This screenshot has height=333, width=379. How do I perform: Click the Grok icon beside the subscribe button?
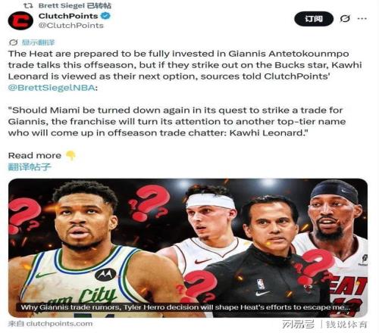tap(345, 18)
